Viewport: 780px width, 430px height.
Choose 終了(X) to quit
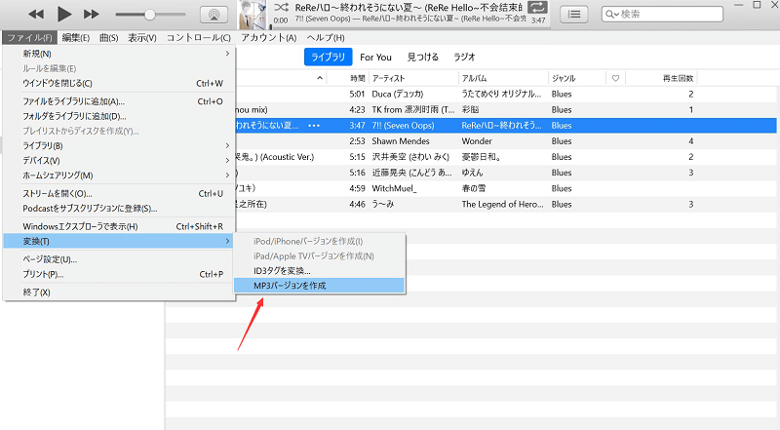pos(119,293)
